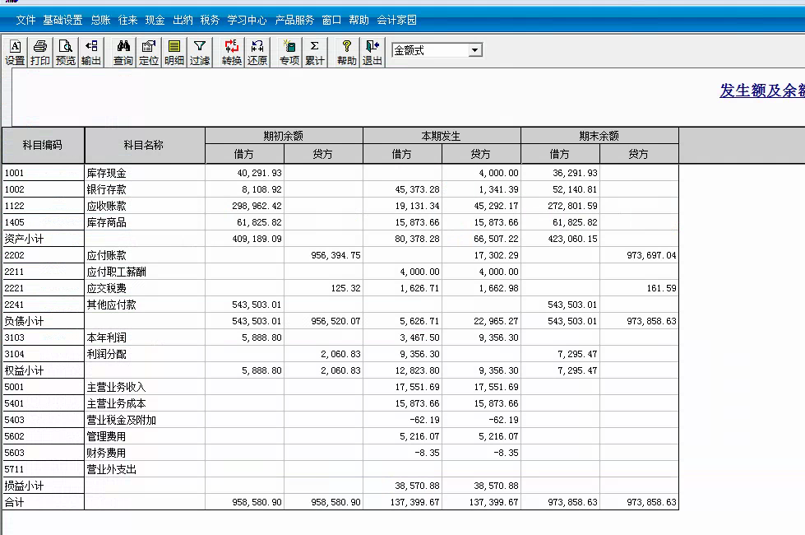This screenshot has width=805, height=535.
Task: Click the value 956,394.75
Action: pos(335,255)
